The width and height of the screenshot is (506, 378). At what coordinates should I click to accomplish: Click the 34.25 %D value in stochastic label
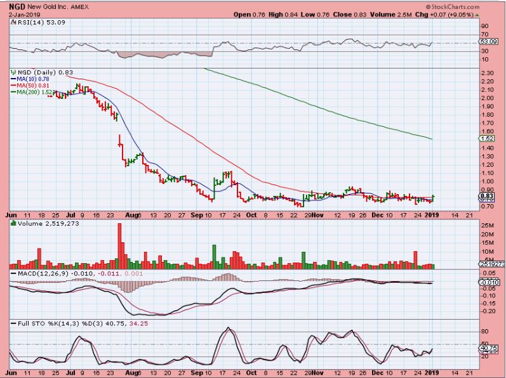(139, 323)
